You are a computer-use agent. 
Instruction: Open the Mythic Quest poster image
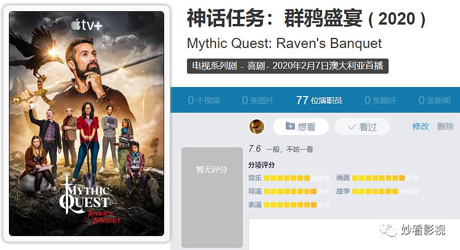pos(87,124)
